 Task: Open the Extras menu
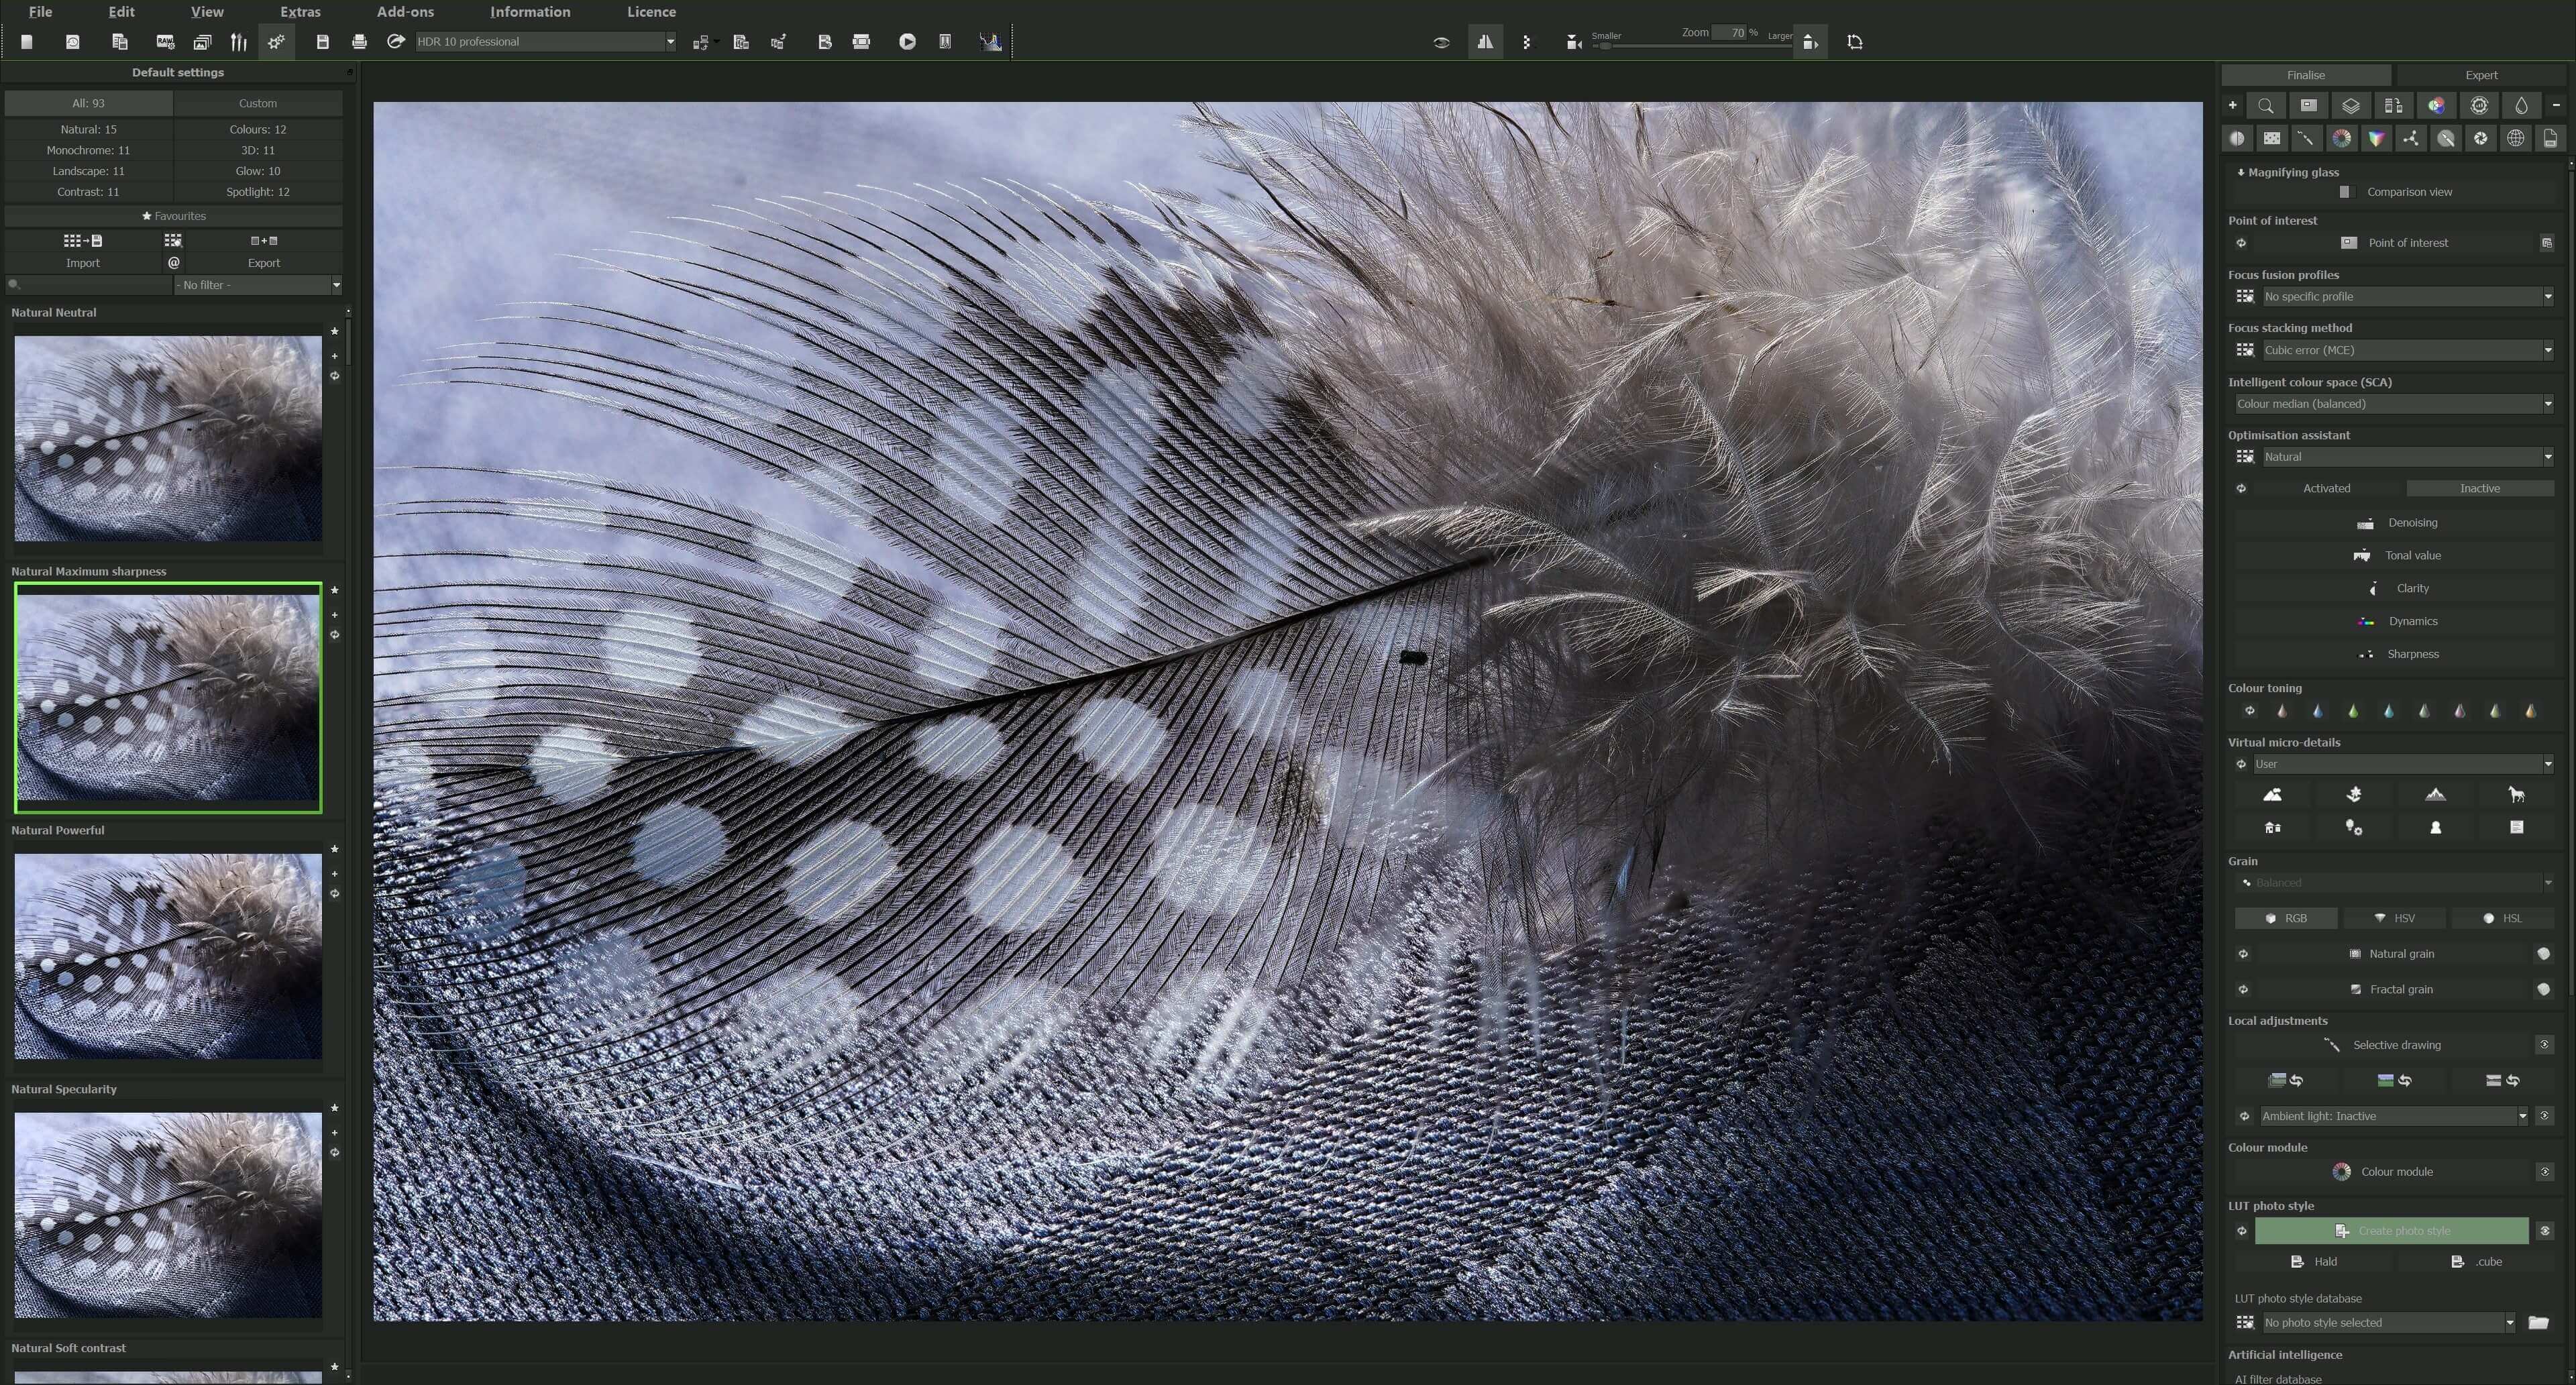click(x=300, y=12)
